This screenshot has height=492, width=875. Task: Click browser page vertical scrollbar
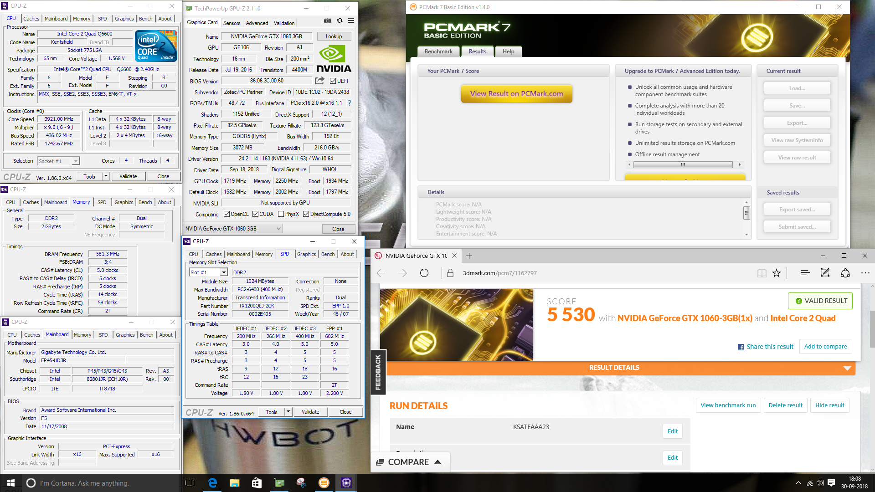[872, 328]
